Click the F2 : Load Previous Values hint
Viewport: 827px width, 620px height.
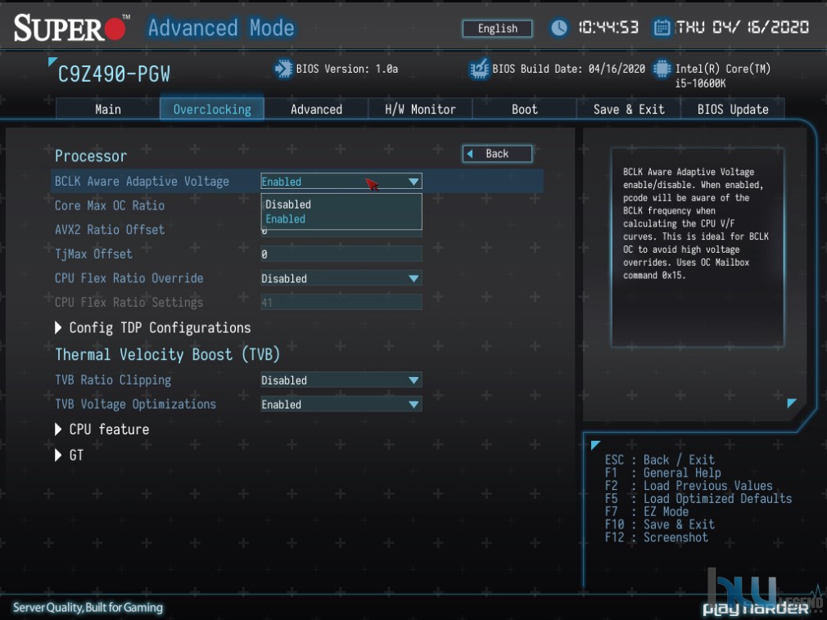[689, 486]
